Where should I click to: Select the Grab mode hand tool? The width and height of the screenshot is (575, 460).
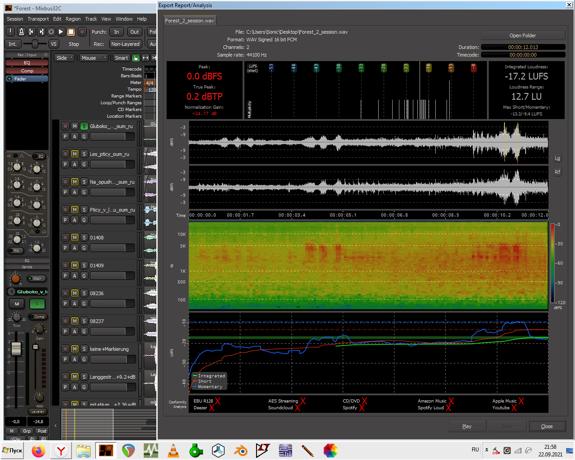click(x=136, y=58)
